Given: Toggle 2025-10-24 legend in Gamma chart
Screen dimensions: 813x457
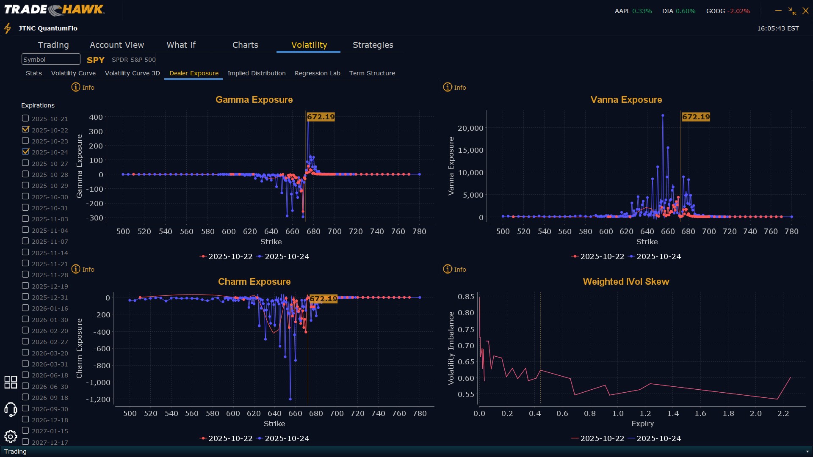Looking at the screenshot, I should 283,256.
